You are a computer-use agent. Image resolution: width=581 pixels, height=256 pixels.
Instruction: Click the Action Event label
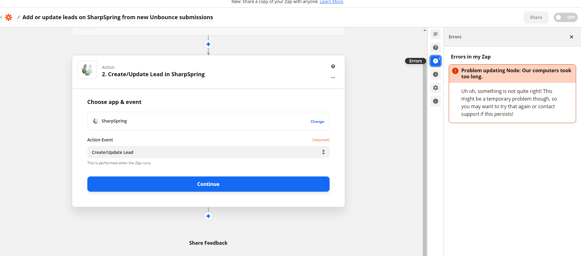(100, 140)
